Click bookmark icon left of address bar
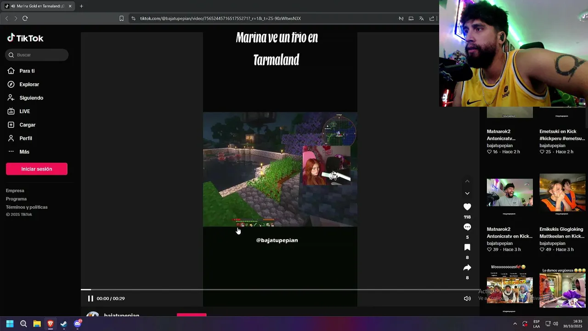The width and height of the screenshot is (588, 331). click(121, 18)
